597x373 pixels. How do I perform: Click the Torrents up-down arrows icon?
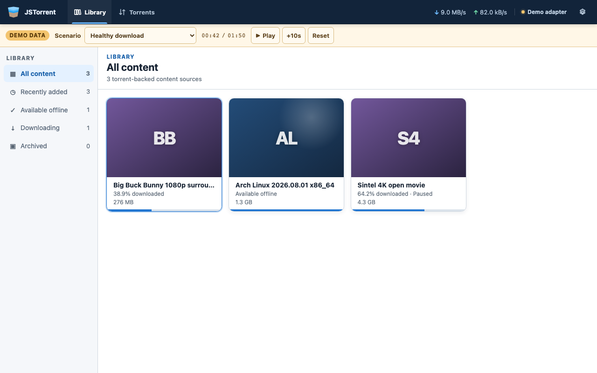[122, 12]
